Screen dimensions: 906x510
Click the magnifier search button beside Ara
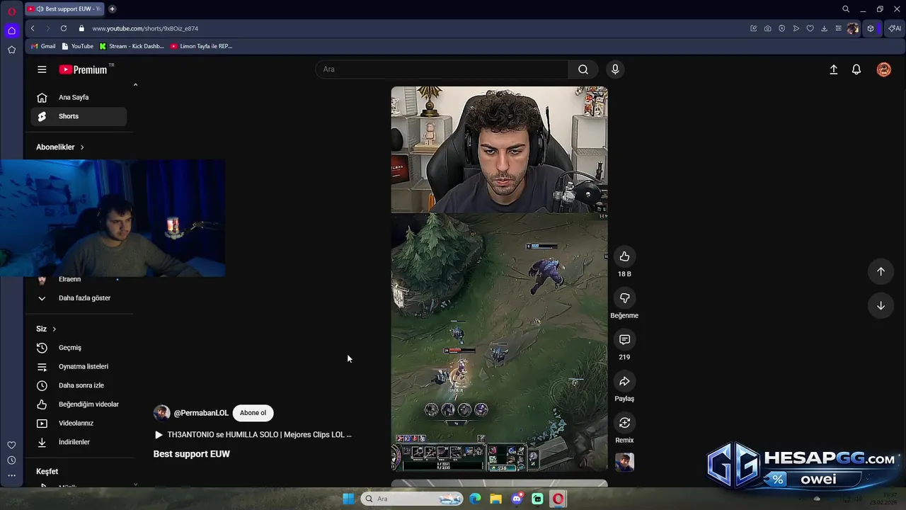(x=583, y=69)
